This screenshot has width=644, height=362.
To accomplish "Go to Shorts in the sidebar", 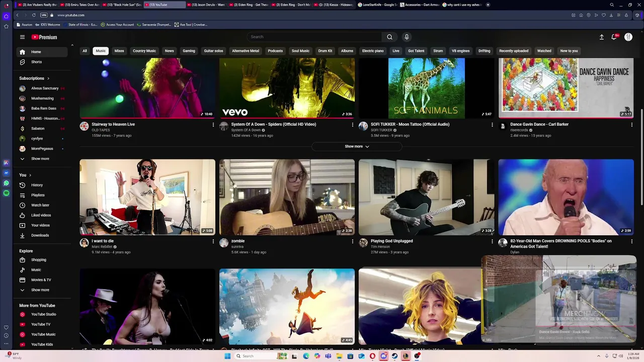I will tap(42, 62).
